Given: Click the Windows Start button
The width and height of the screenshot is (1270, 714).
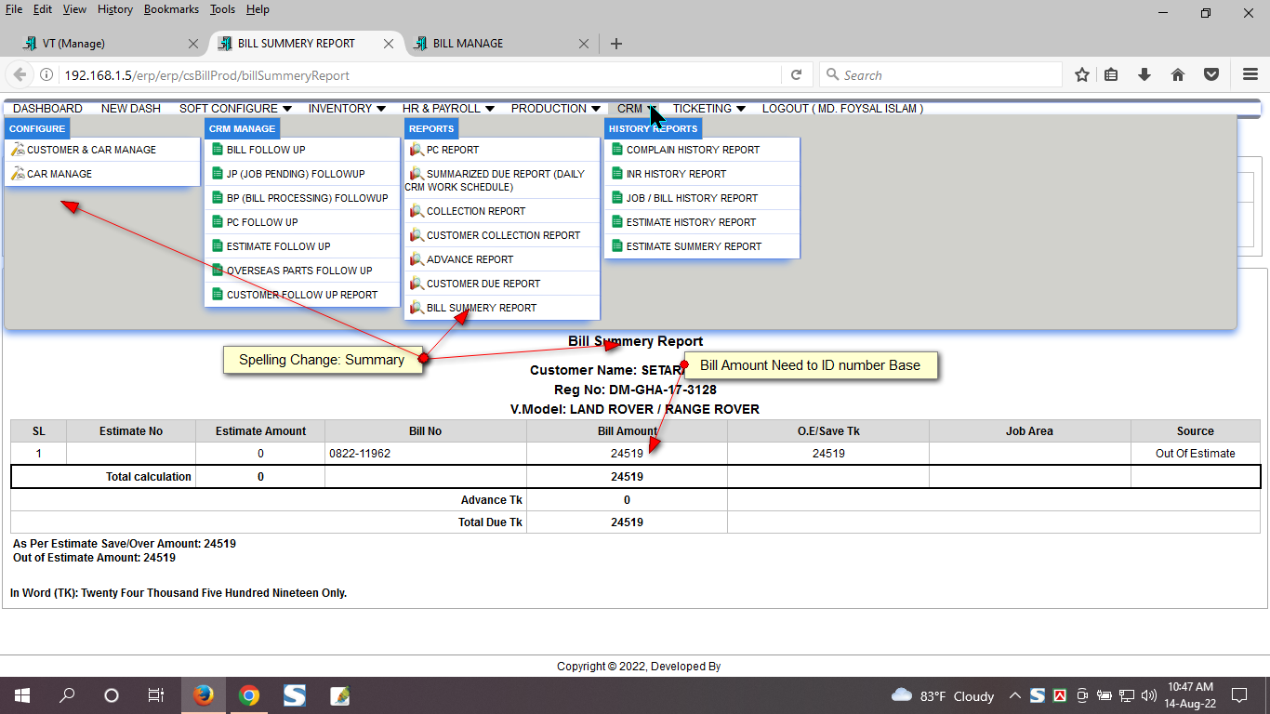Looking at the screenshot, I should pyautogui.click(x=21, y=695).
